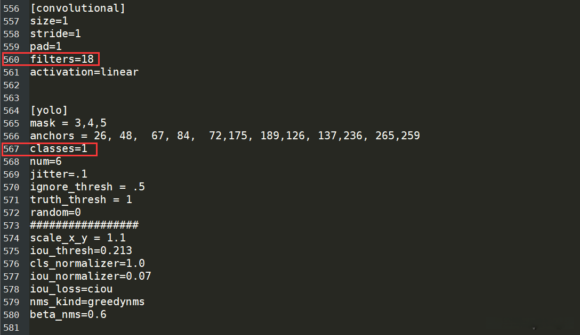Place cursor on random=0
580x335 pixels.
[x=55, y=213]
